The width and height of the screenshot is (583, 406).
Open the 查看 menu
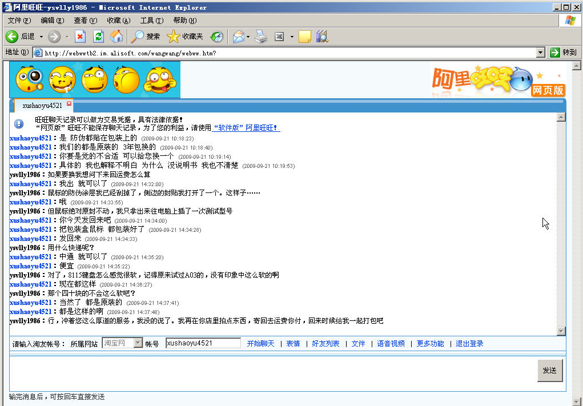(x=85, y=21)
